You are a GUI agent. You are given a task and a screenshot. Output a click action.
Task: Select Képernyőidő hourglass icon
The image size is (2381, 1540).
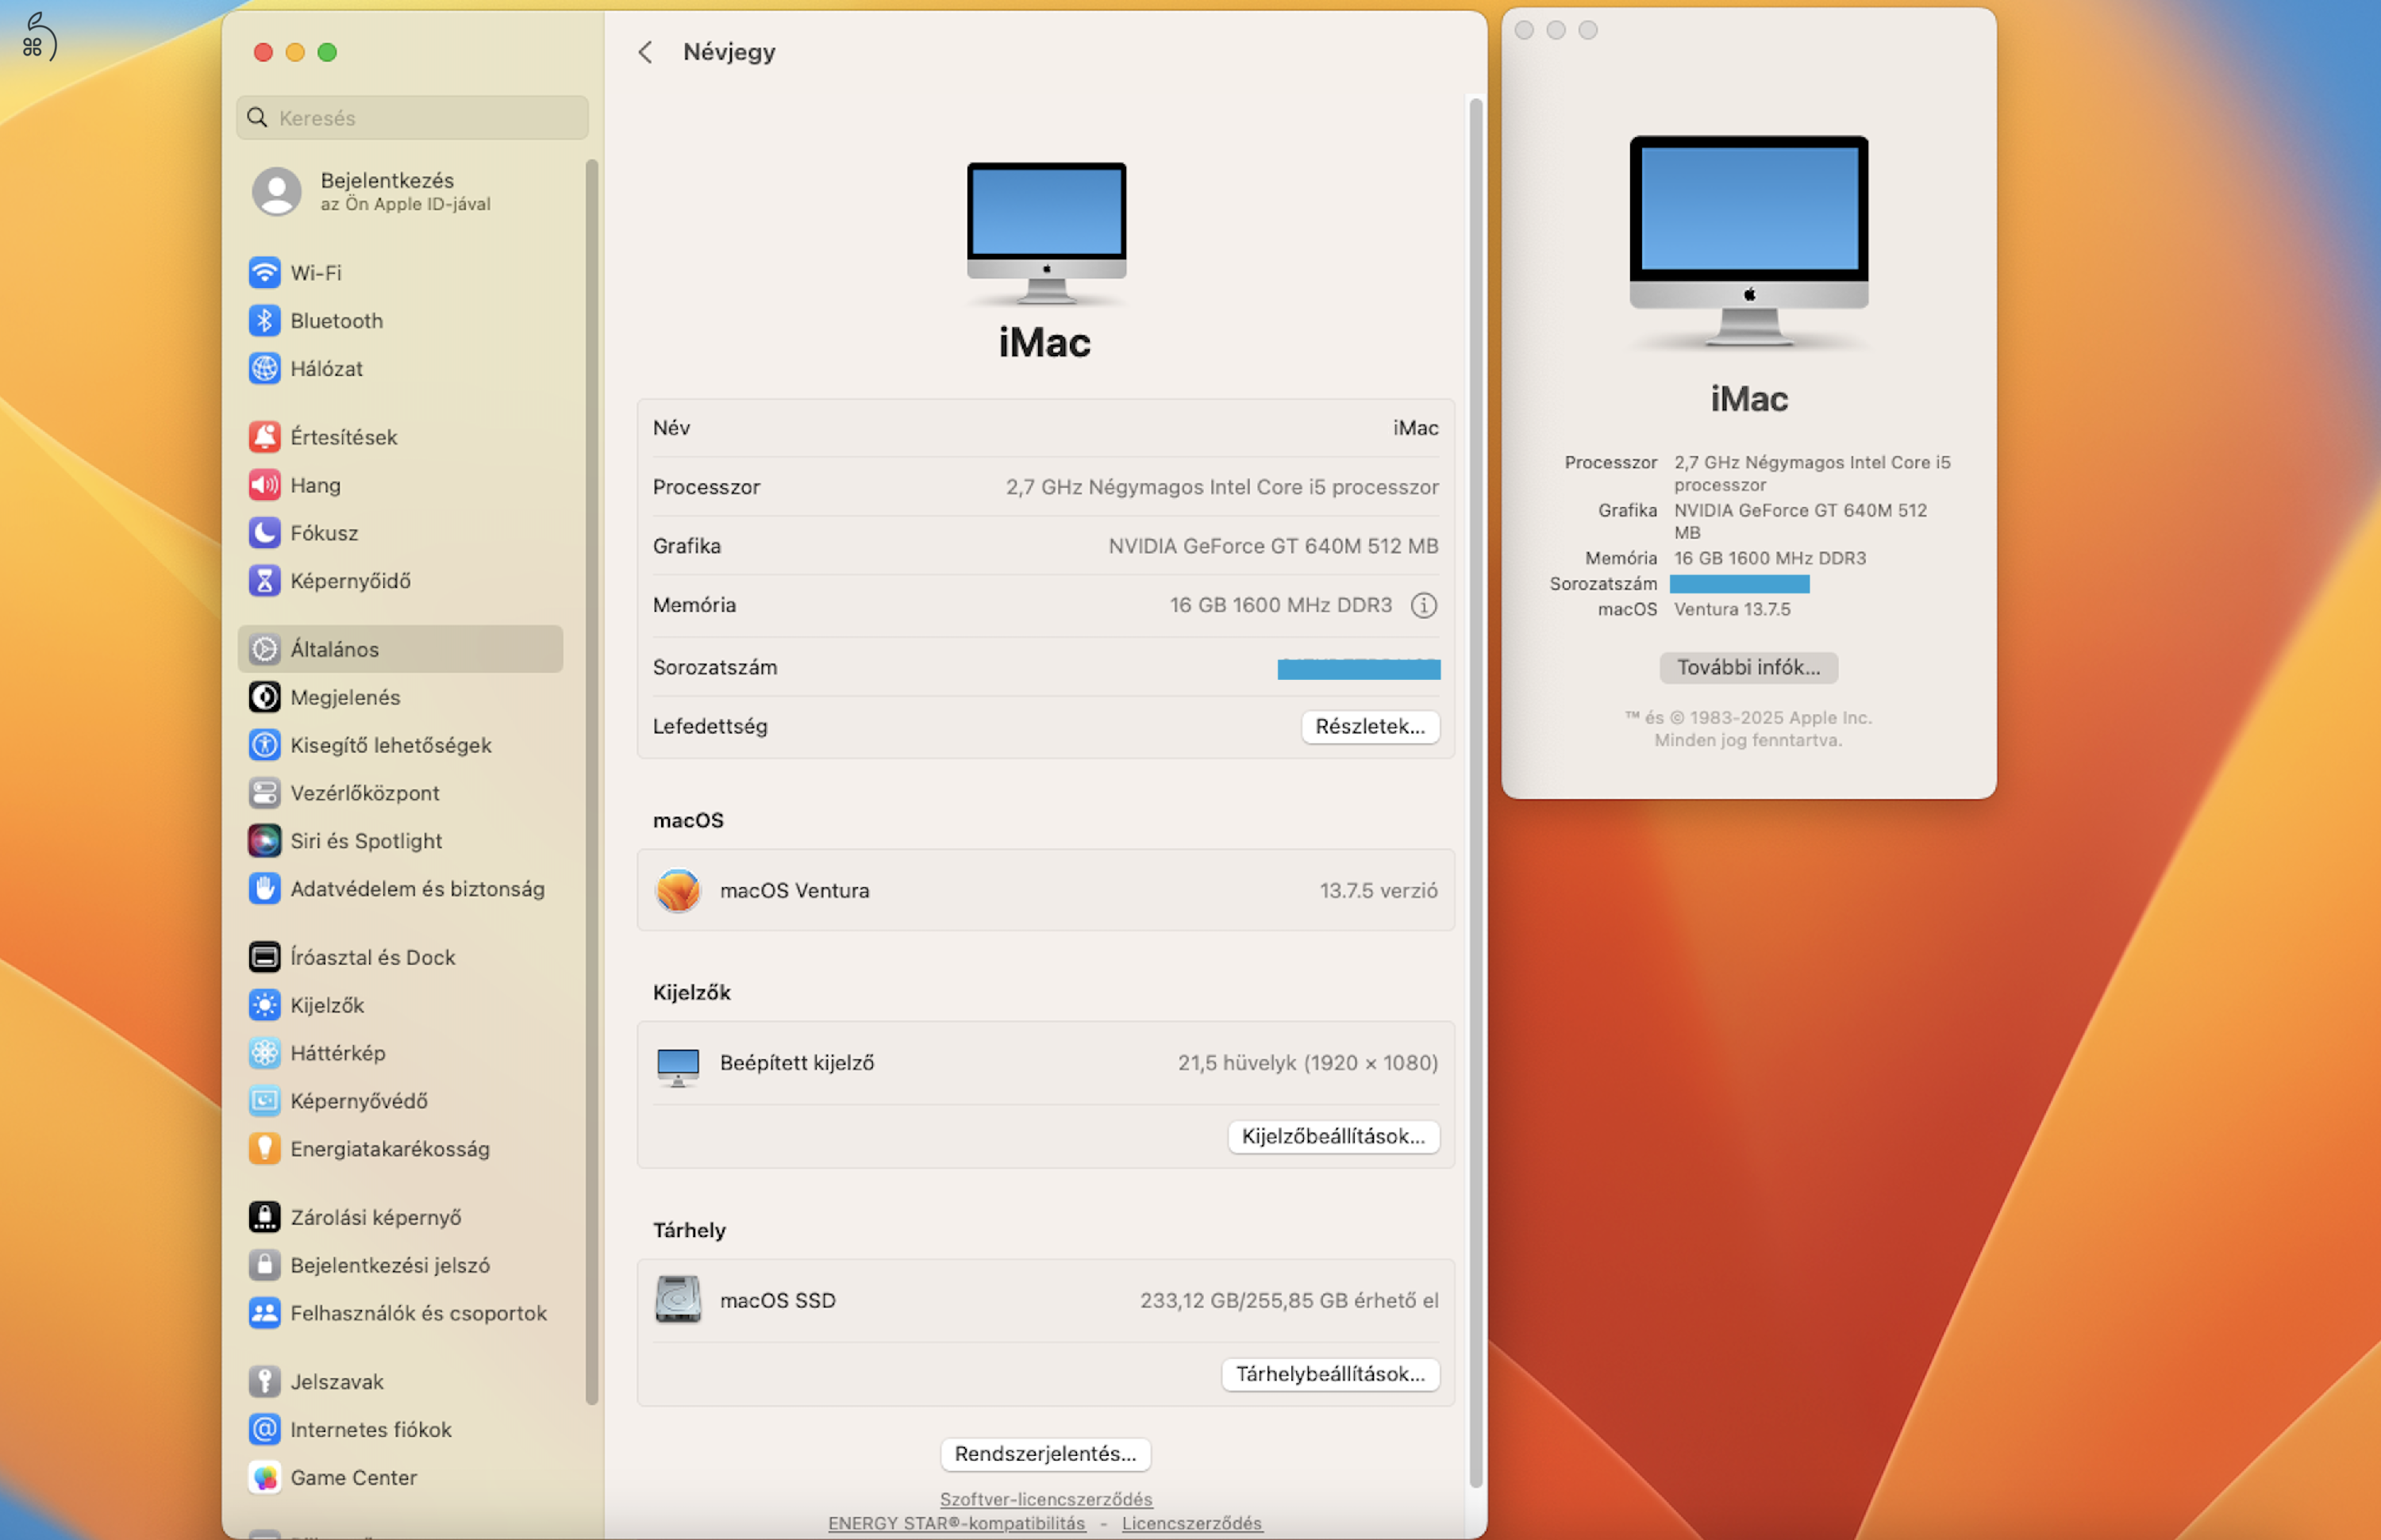click(x=264, y=581)
